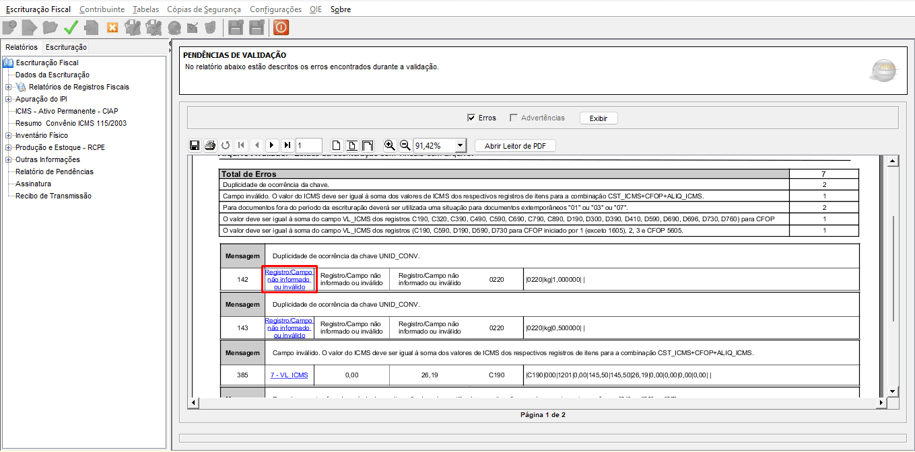This screenshot has width=915, height=452.
Task: Click the page number input field
Action: 308,145
